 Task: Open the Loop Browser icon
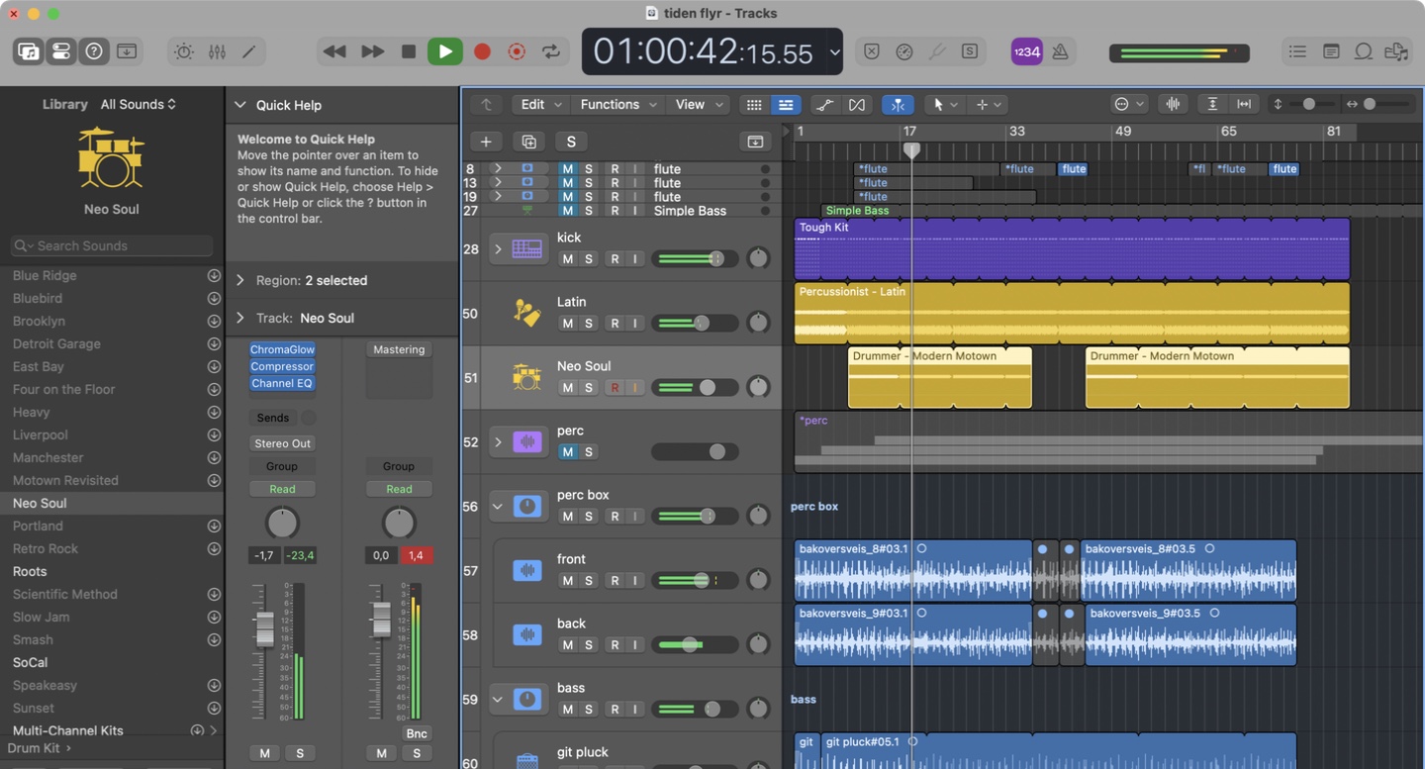tap(1364, 51)
